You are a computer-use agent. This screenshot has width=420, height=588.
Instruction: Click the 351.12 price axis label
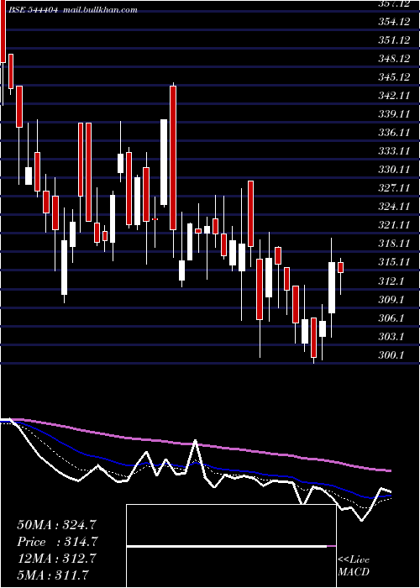pyautogui.click(x=394, y=40)
